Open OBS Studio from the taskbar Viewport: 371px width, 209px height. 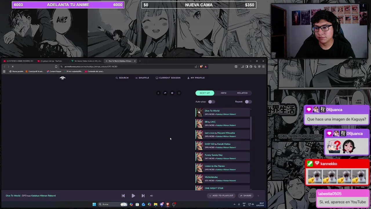click(x=174, y=204)
